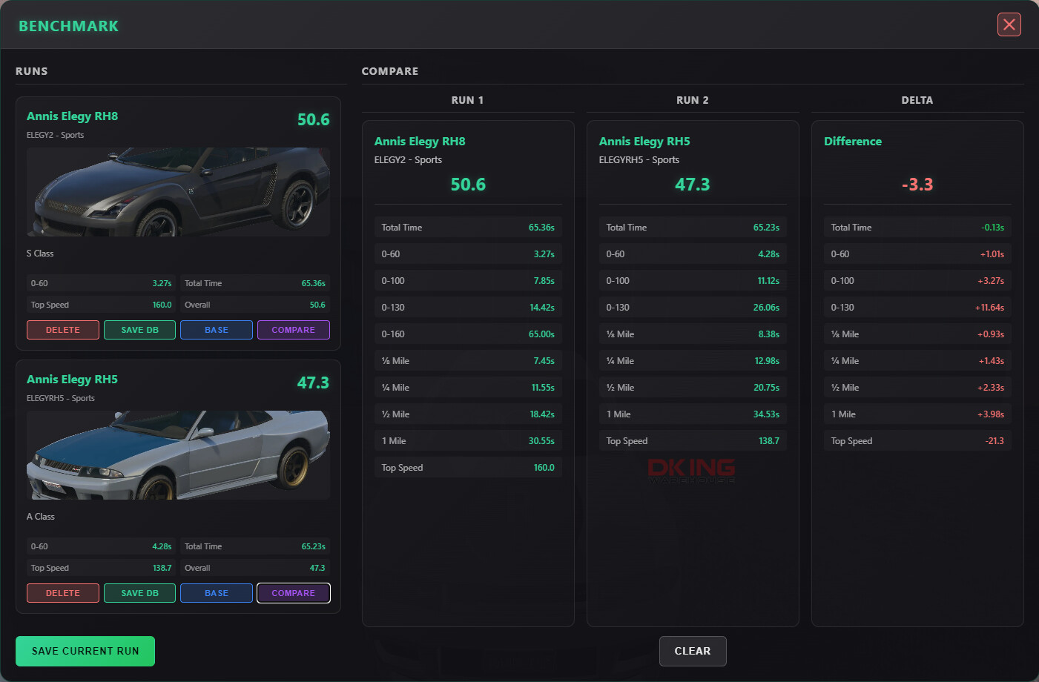Click the -3.3 overall difference score
Viewport: 1039px width, 682px height.
[917, 185]
